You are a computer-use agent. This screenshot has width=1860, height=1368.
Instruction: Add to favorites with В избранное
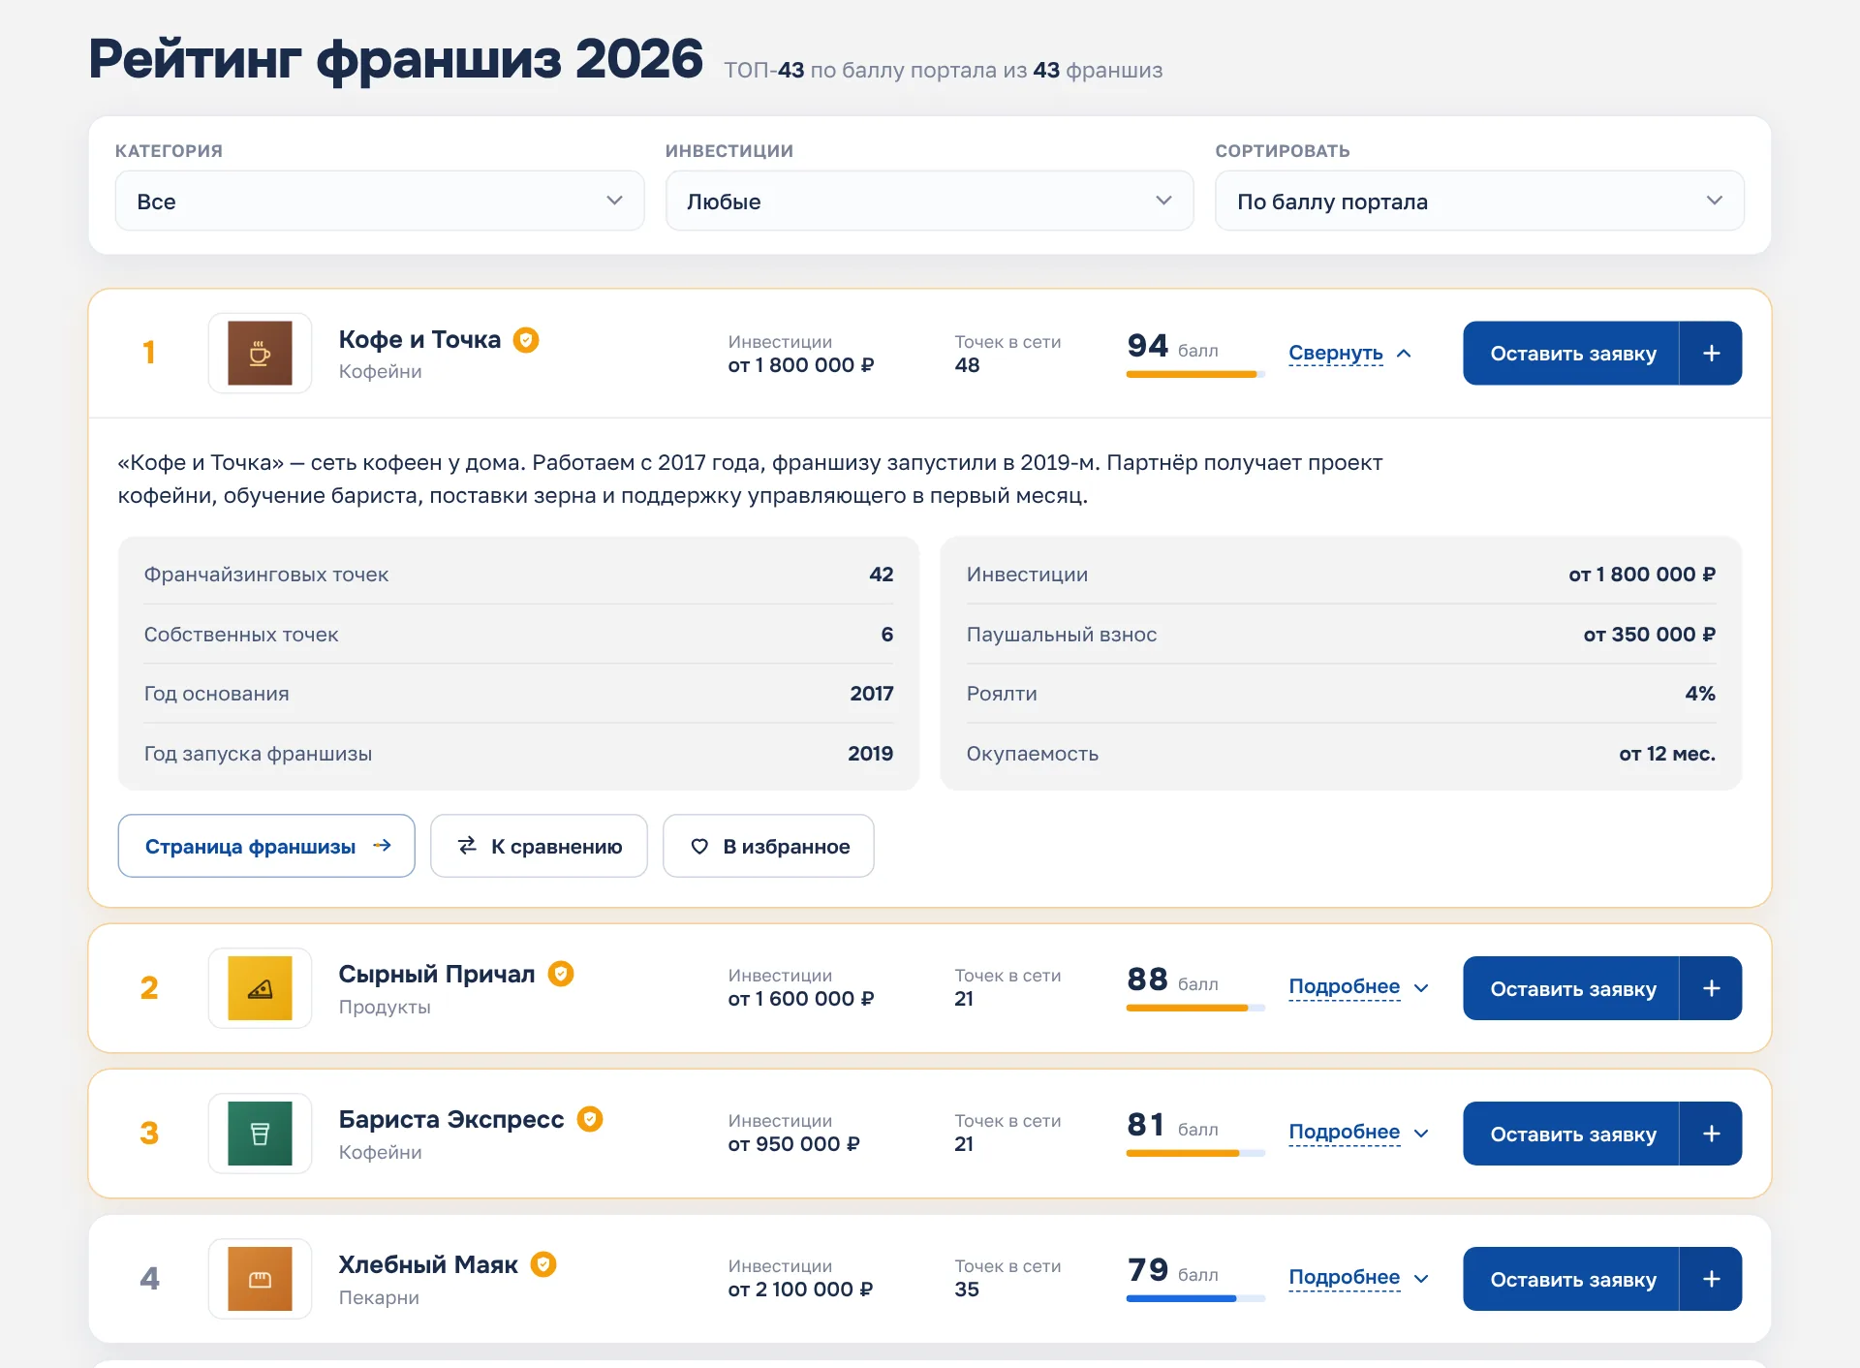tap(768, 846)
